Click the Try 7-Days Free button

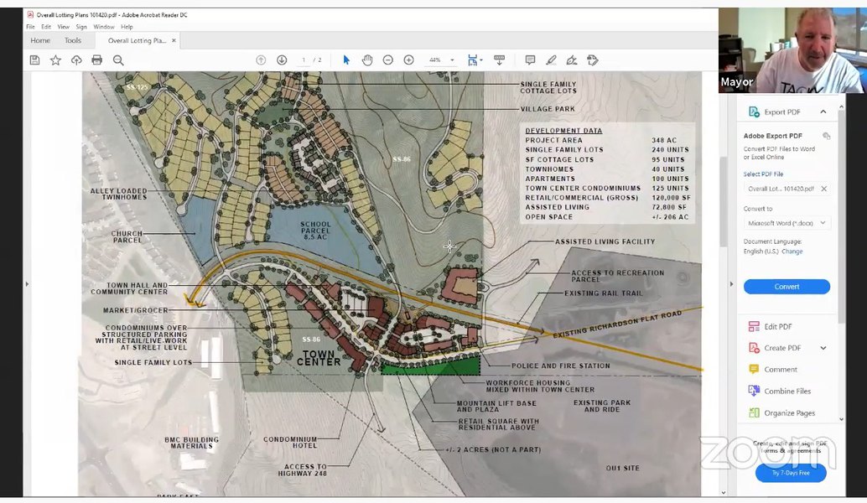791,473
